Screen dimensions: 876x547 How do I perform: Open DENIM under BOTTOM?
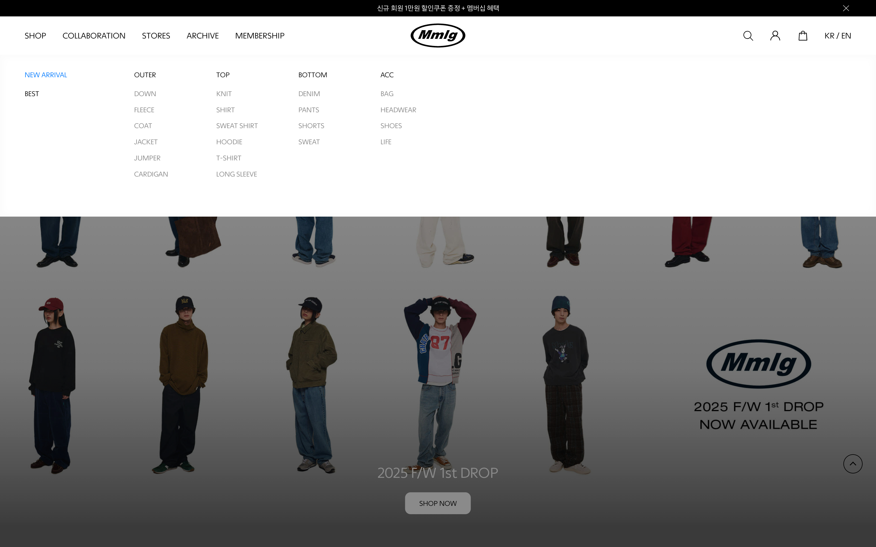click(x=309, y=94)
